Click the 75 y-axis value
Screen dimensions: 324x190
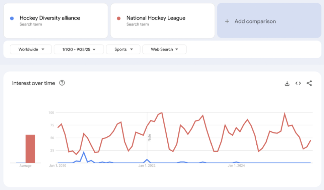(x=52, y=125)
